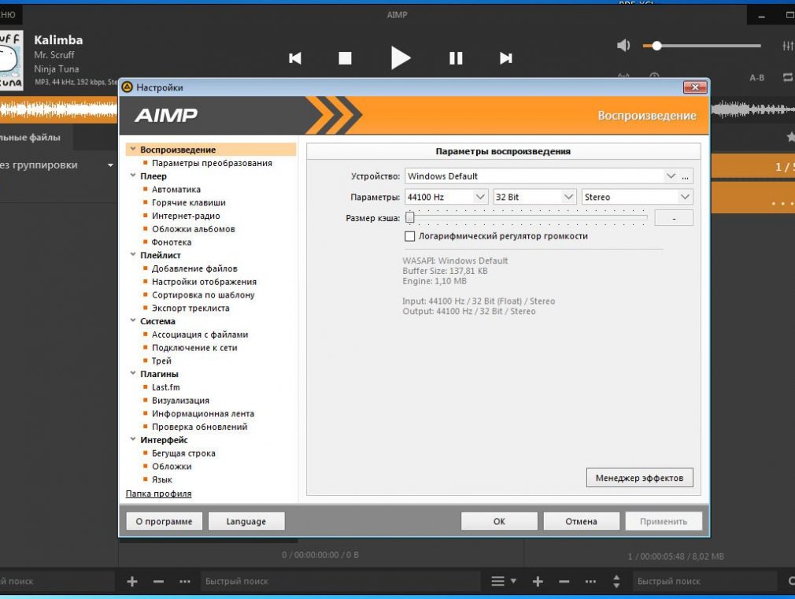Open Фонотека settings page

[172, 242]
